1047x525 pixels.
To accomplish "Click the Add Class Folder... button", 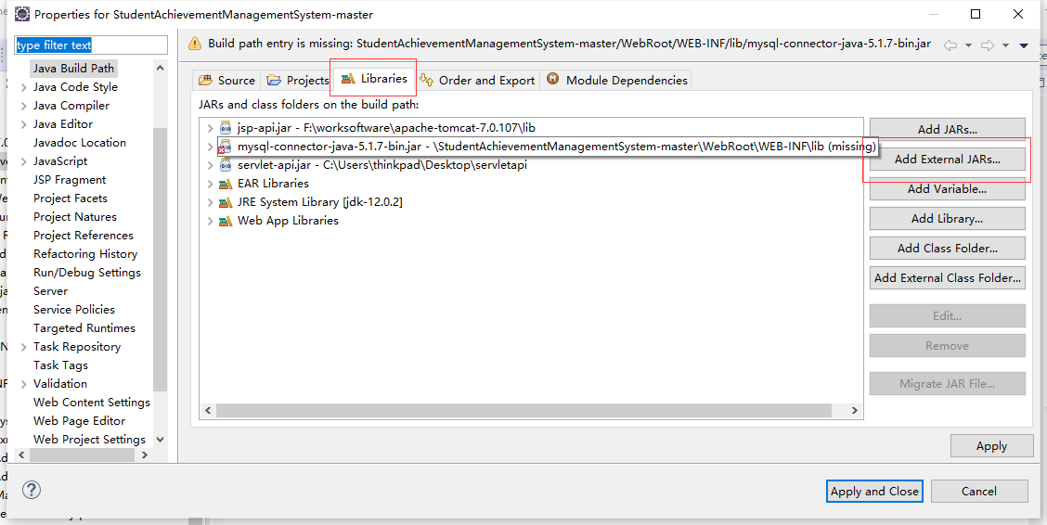I will click(947, 249).
